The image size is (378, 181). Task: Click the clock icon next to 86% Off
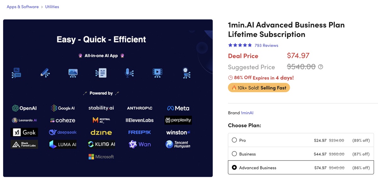click(230, 78)
